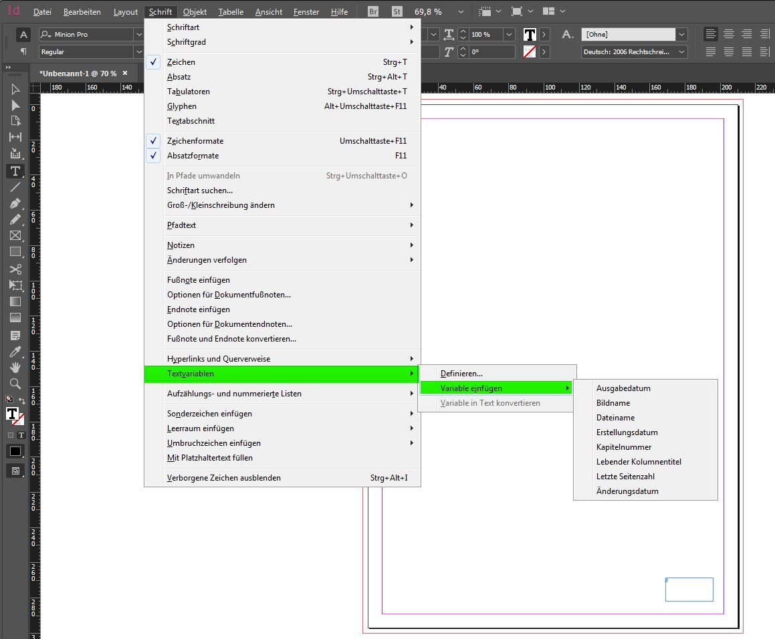Toggle align center paragraph alignment
775x639 pixels.
pyautogui.click(x=729, y=34)
